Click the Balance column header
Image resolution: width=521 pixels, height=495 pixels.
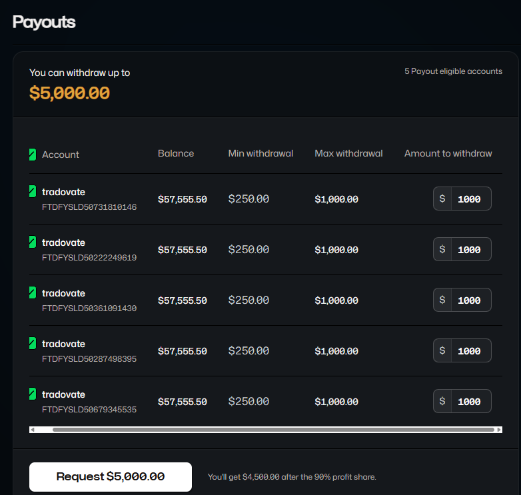176,153
